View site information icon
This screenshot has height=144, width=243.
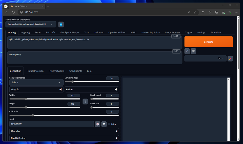click(x=22, y=12)
